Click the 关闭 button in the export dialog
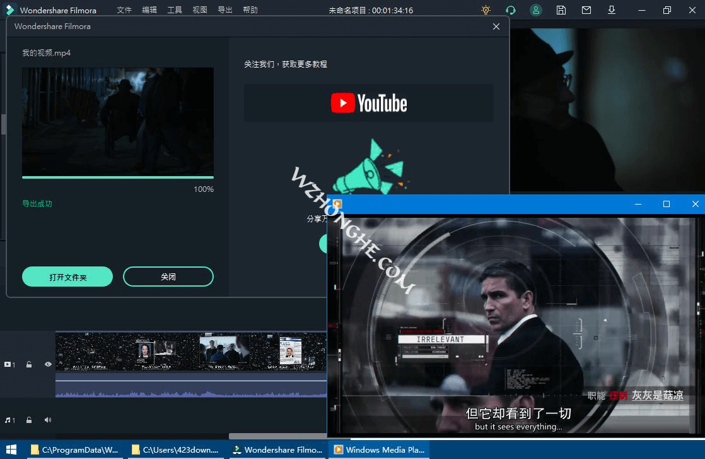Image resolution: width=705 pixels, height=459 pixels. 168,277
